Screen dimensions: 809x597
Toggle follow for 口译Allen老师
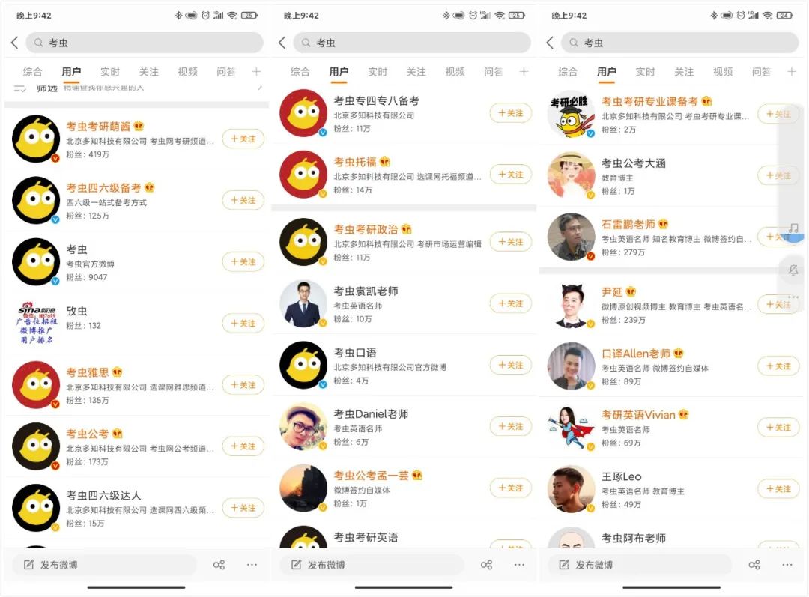pyautogui.click(x=778, y=366)
